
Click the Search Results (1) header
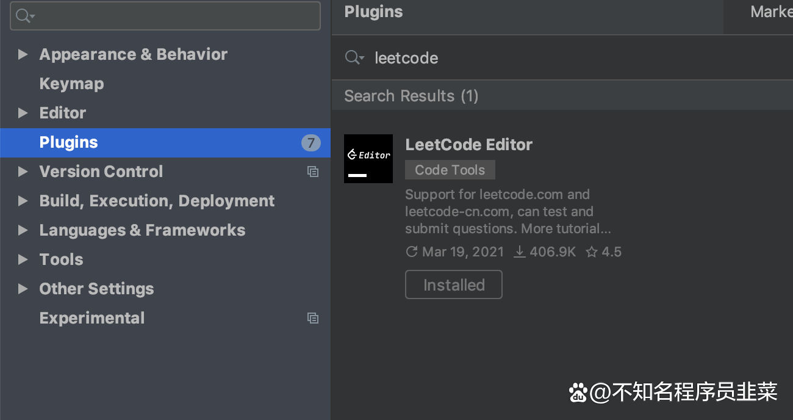click(411, 96)
